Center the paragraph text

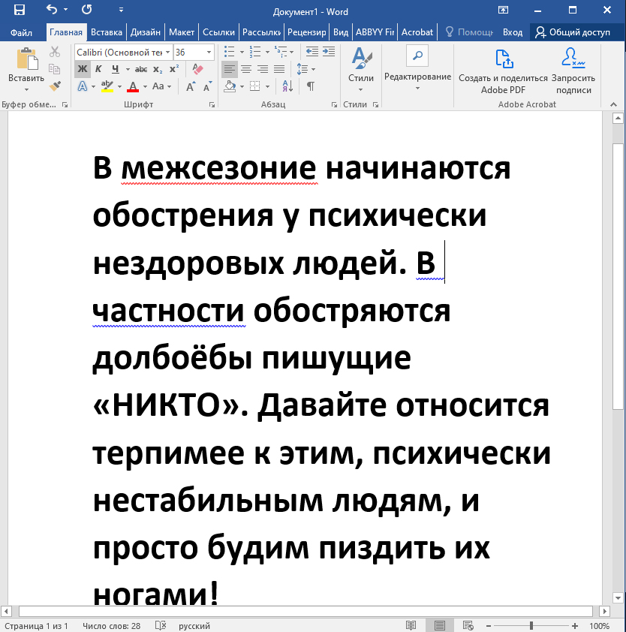point(246,69)
